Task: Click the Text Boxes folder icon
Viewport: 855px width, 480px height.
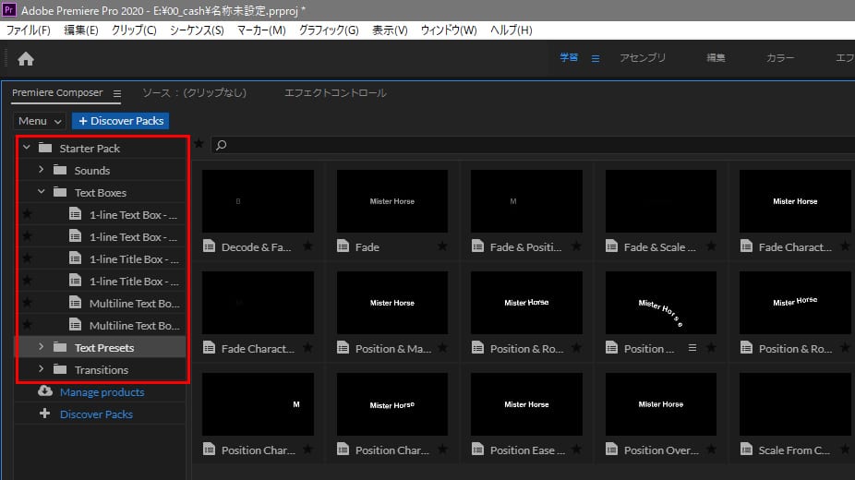Action: tap(60, 192)
